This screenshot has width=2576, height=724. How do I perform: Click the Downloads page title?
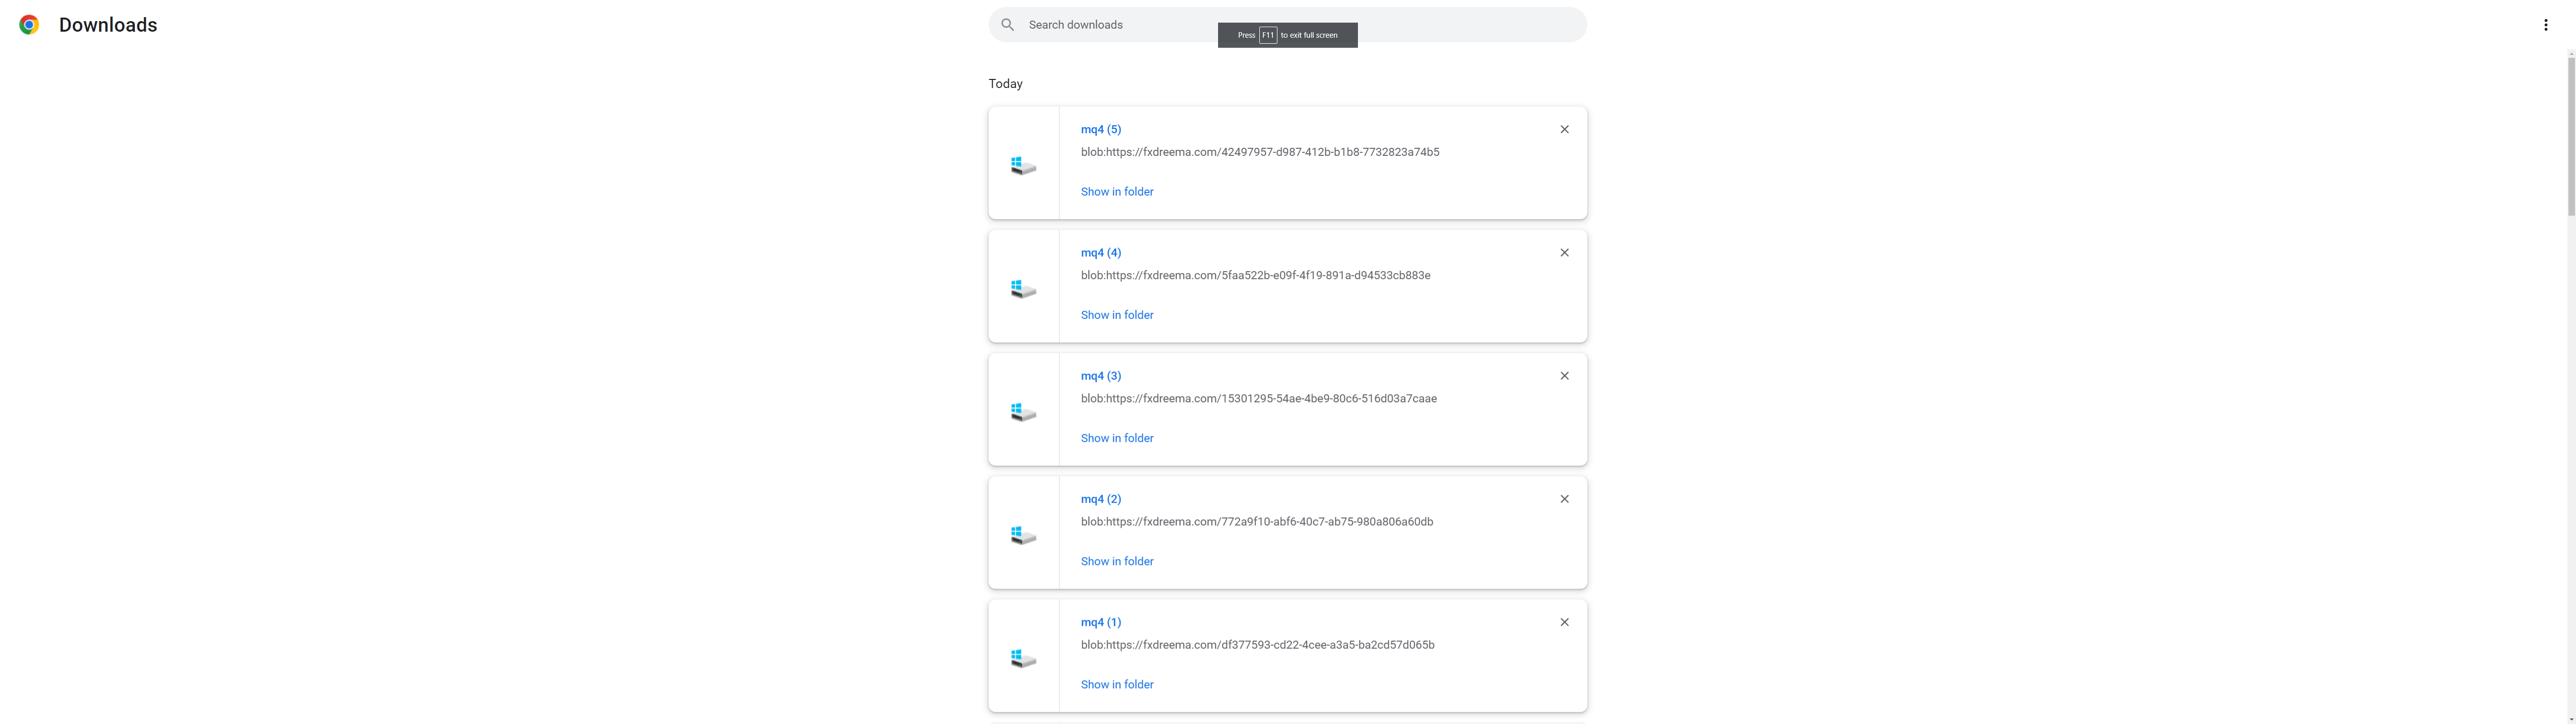108,25
